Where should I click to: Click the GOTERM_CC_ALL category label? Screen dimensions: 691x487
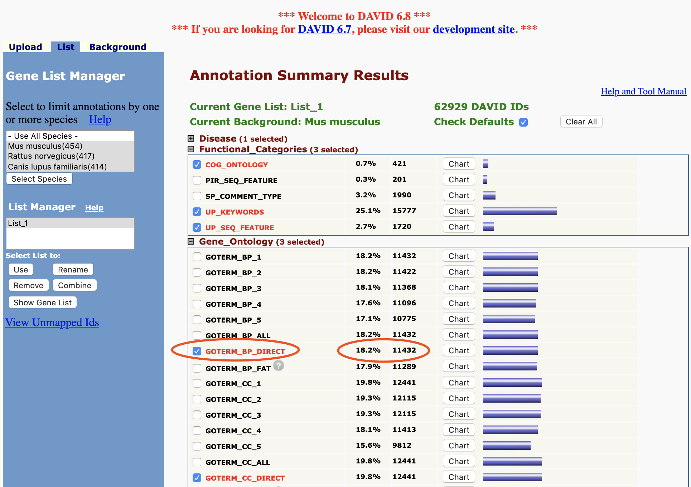point(238,462)
